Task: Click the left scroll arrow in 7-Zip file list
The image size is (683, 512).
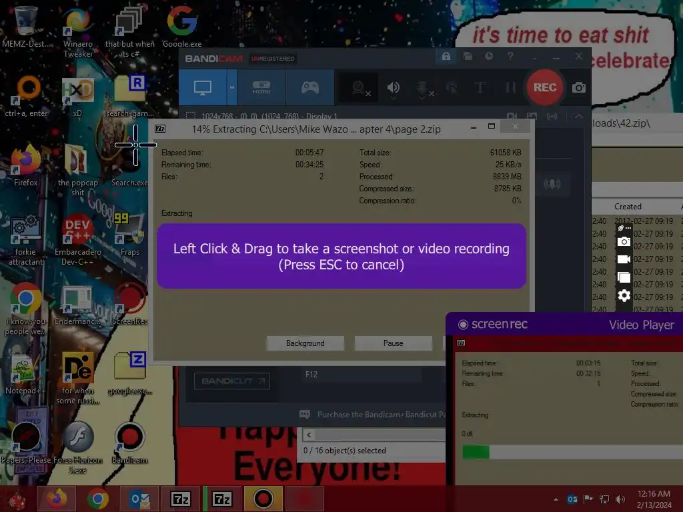Action: (309, 435)
